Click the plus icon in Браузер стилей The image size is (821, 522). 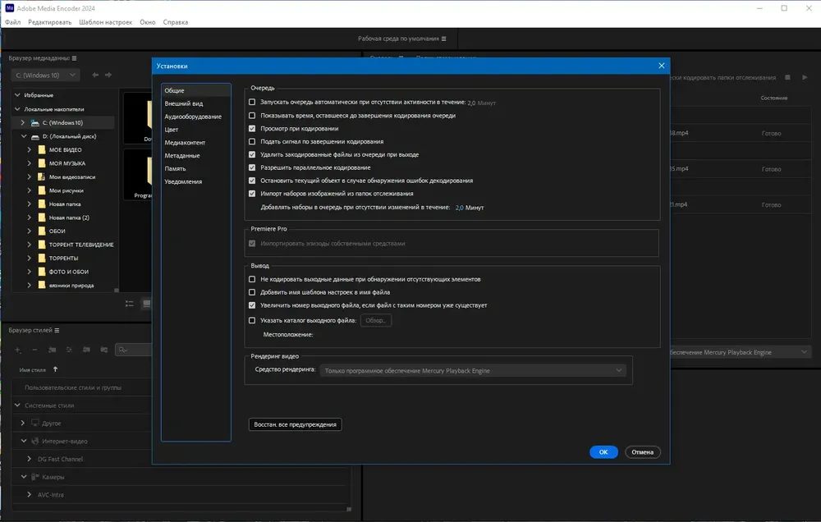pos(18,350)
